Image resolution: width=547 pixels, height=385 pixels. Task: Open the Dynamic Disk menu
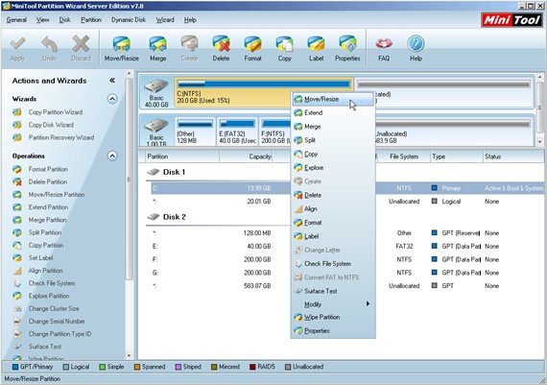click(x=129, y=20)
